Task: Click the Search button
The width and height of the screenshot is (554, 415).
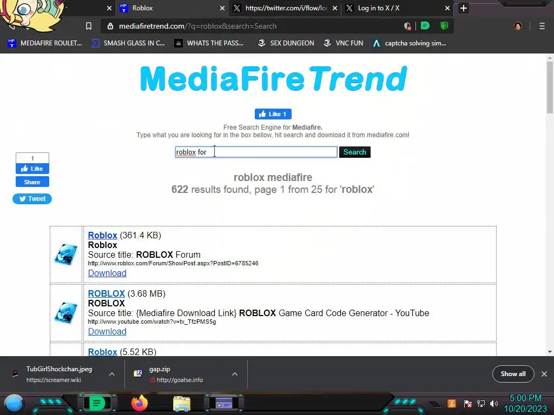Action: [x=355, y=152]
